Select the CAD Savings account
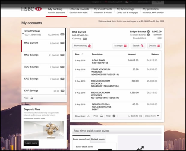Image resolution: width=186 pixels, height=151 pixels. [43, 82]
